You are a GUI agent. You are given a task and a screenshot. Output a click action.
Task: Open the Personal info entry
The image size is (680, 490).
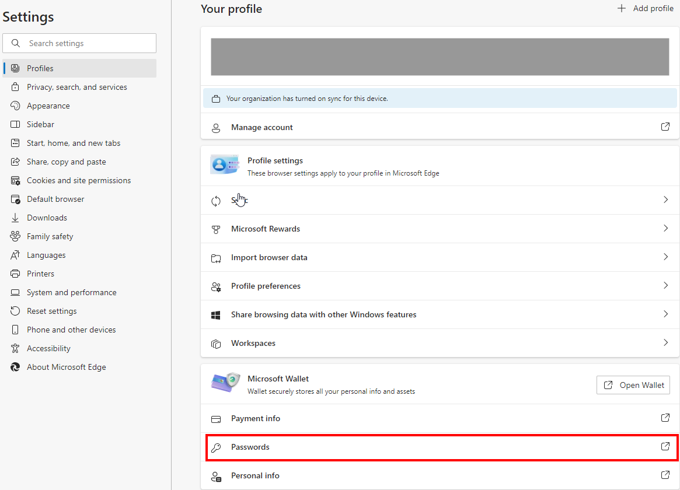point(440,475)
